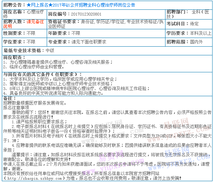Click the 任职要求 conditions heading
214x183 pixels.
[x=42, y=75]
